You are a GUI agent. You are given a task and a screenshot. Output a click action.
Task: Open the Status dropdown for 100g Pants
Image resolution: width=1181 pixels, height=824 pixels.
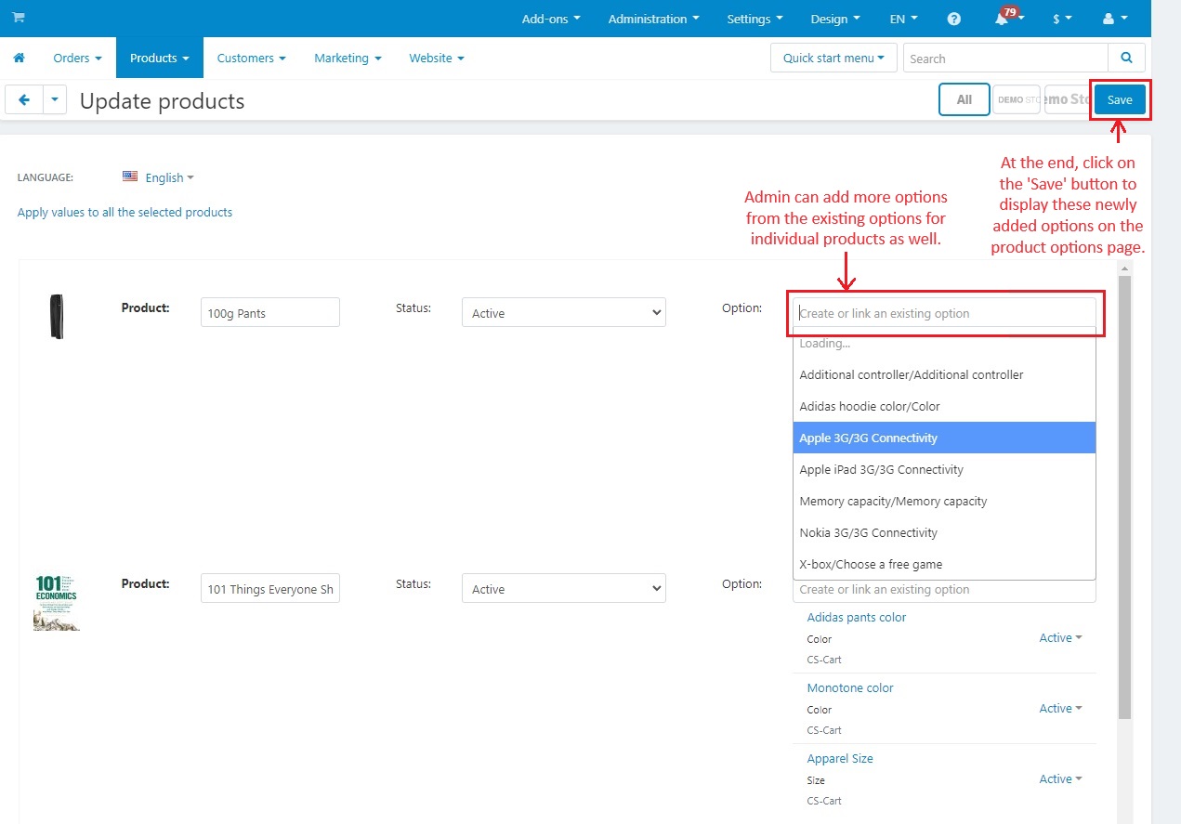click(x=564, y=312)
